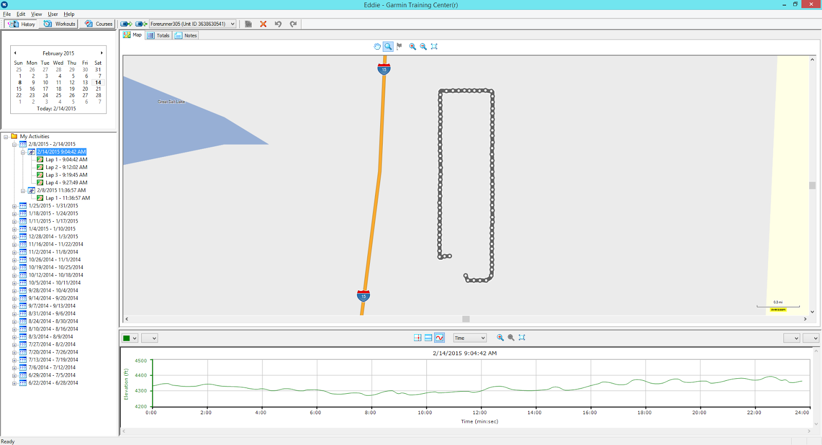Screen dimensions: 822x445
Task: Click the map scroll right arrow
Action: click(x=805, y=319)
